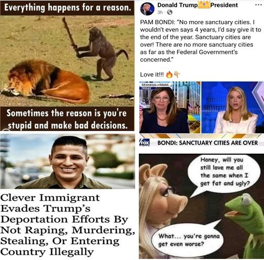Open the blonde woman's video frame

pos(233,107)
